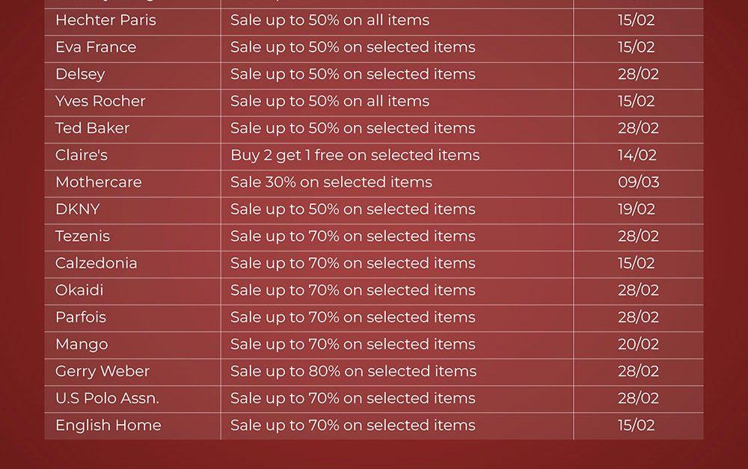Image resolution: width=748 pixels, height=469 pixels.
Task: Click the DKNY brand name
Action: point(77,209)
